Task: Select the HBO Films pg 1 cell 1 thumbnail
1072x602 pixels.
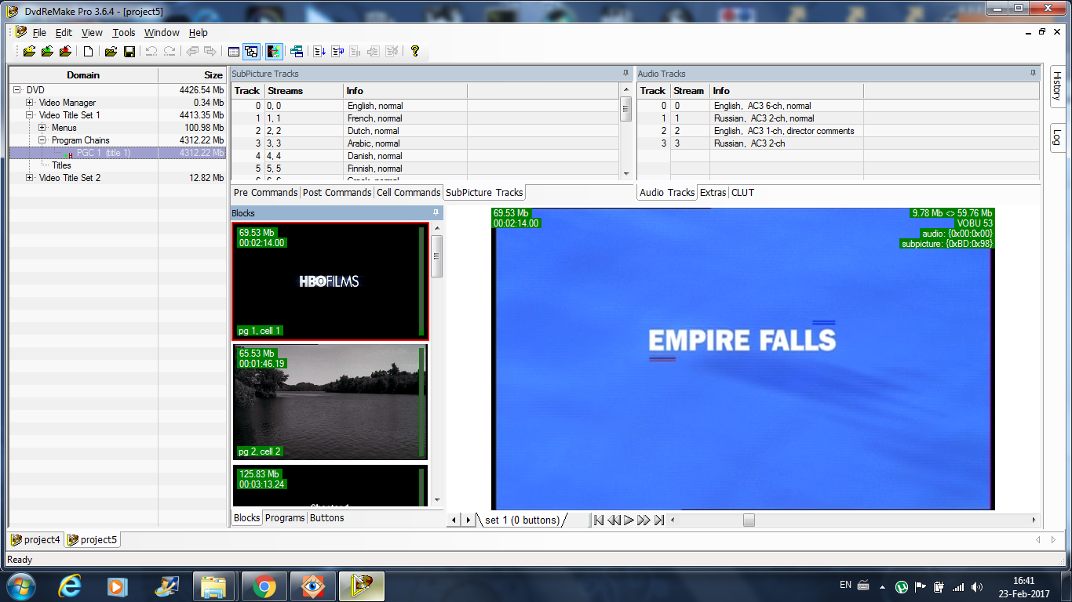Action: click(x=330, y=281)
